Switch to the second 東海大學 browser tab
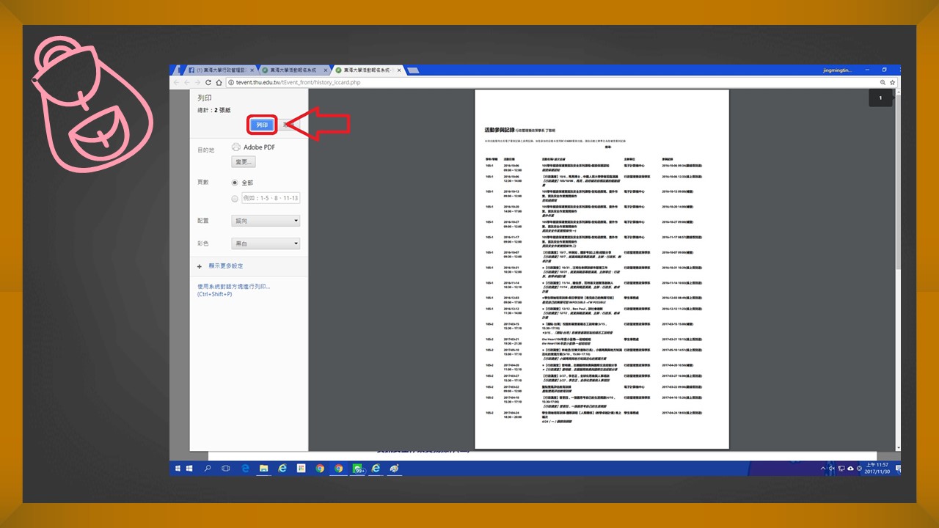939x528 pixels. click(292, 70)
